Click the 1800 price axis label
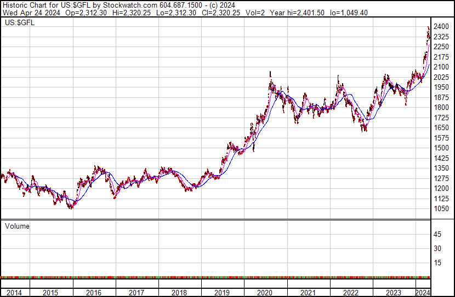The height and width of the screenshot is (297, 455). 441,108
